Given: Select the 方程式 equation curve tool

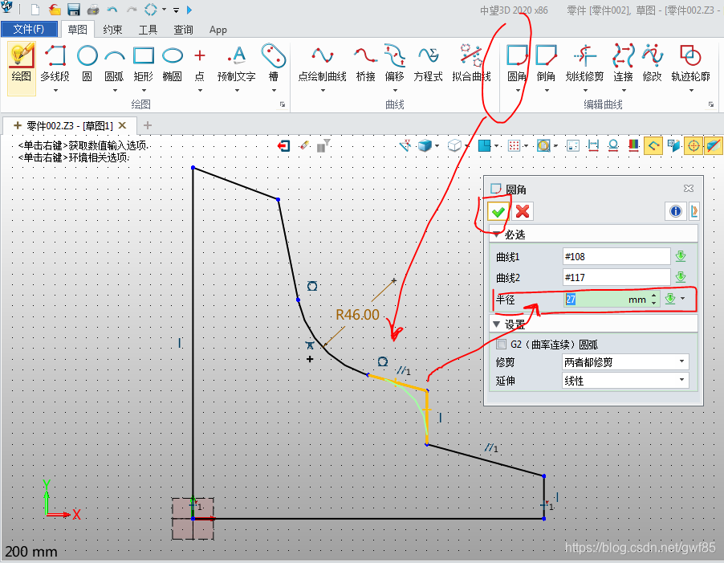Looking at the screenshot, I should pos(428,63).
